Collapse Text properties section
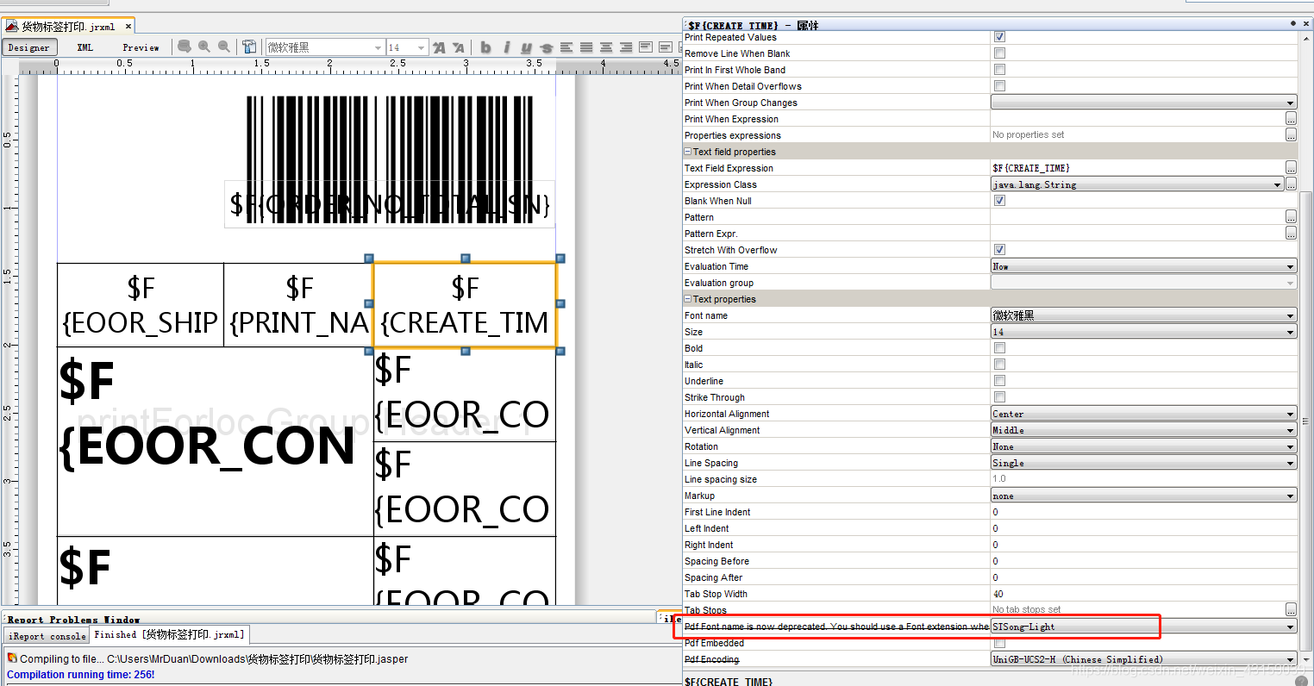The image size is (1314, 686). [x=688, y=299]
